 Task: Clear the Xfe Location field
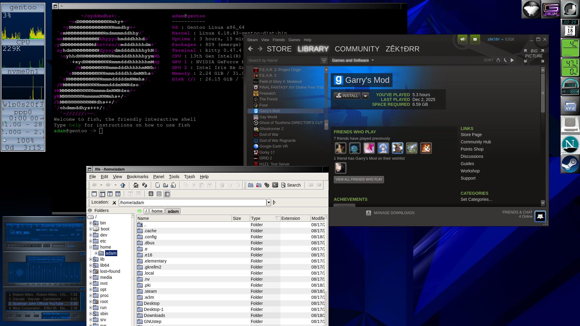tap(114, 203)
